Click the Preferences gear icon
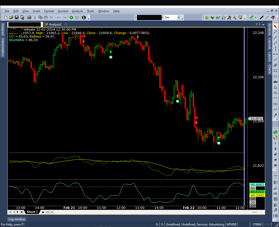Viewport: 279px width, 227px height. click(x=207, y=17)
